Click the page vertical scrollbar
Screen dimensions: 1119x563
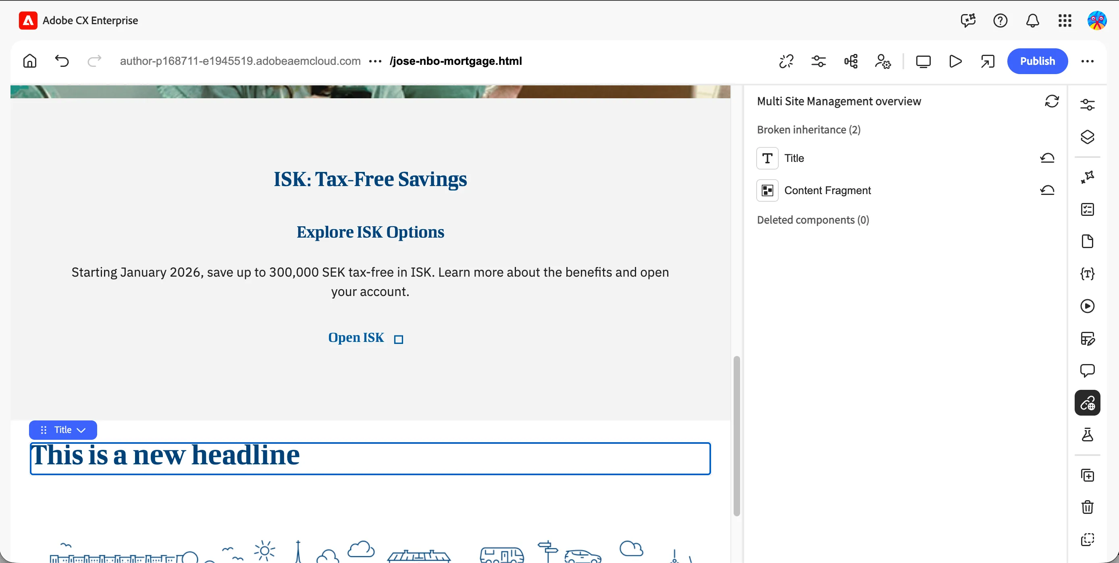point(736,435)
